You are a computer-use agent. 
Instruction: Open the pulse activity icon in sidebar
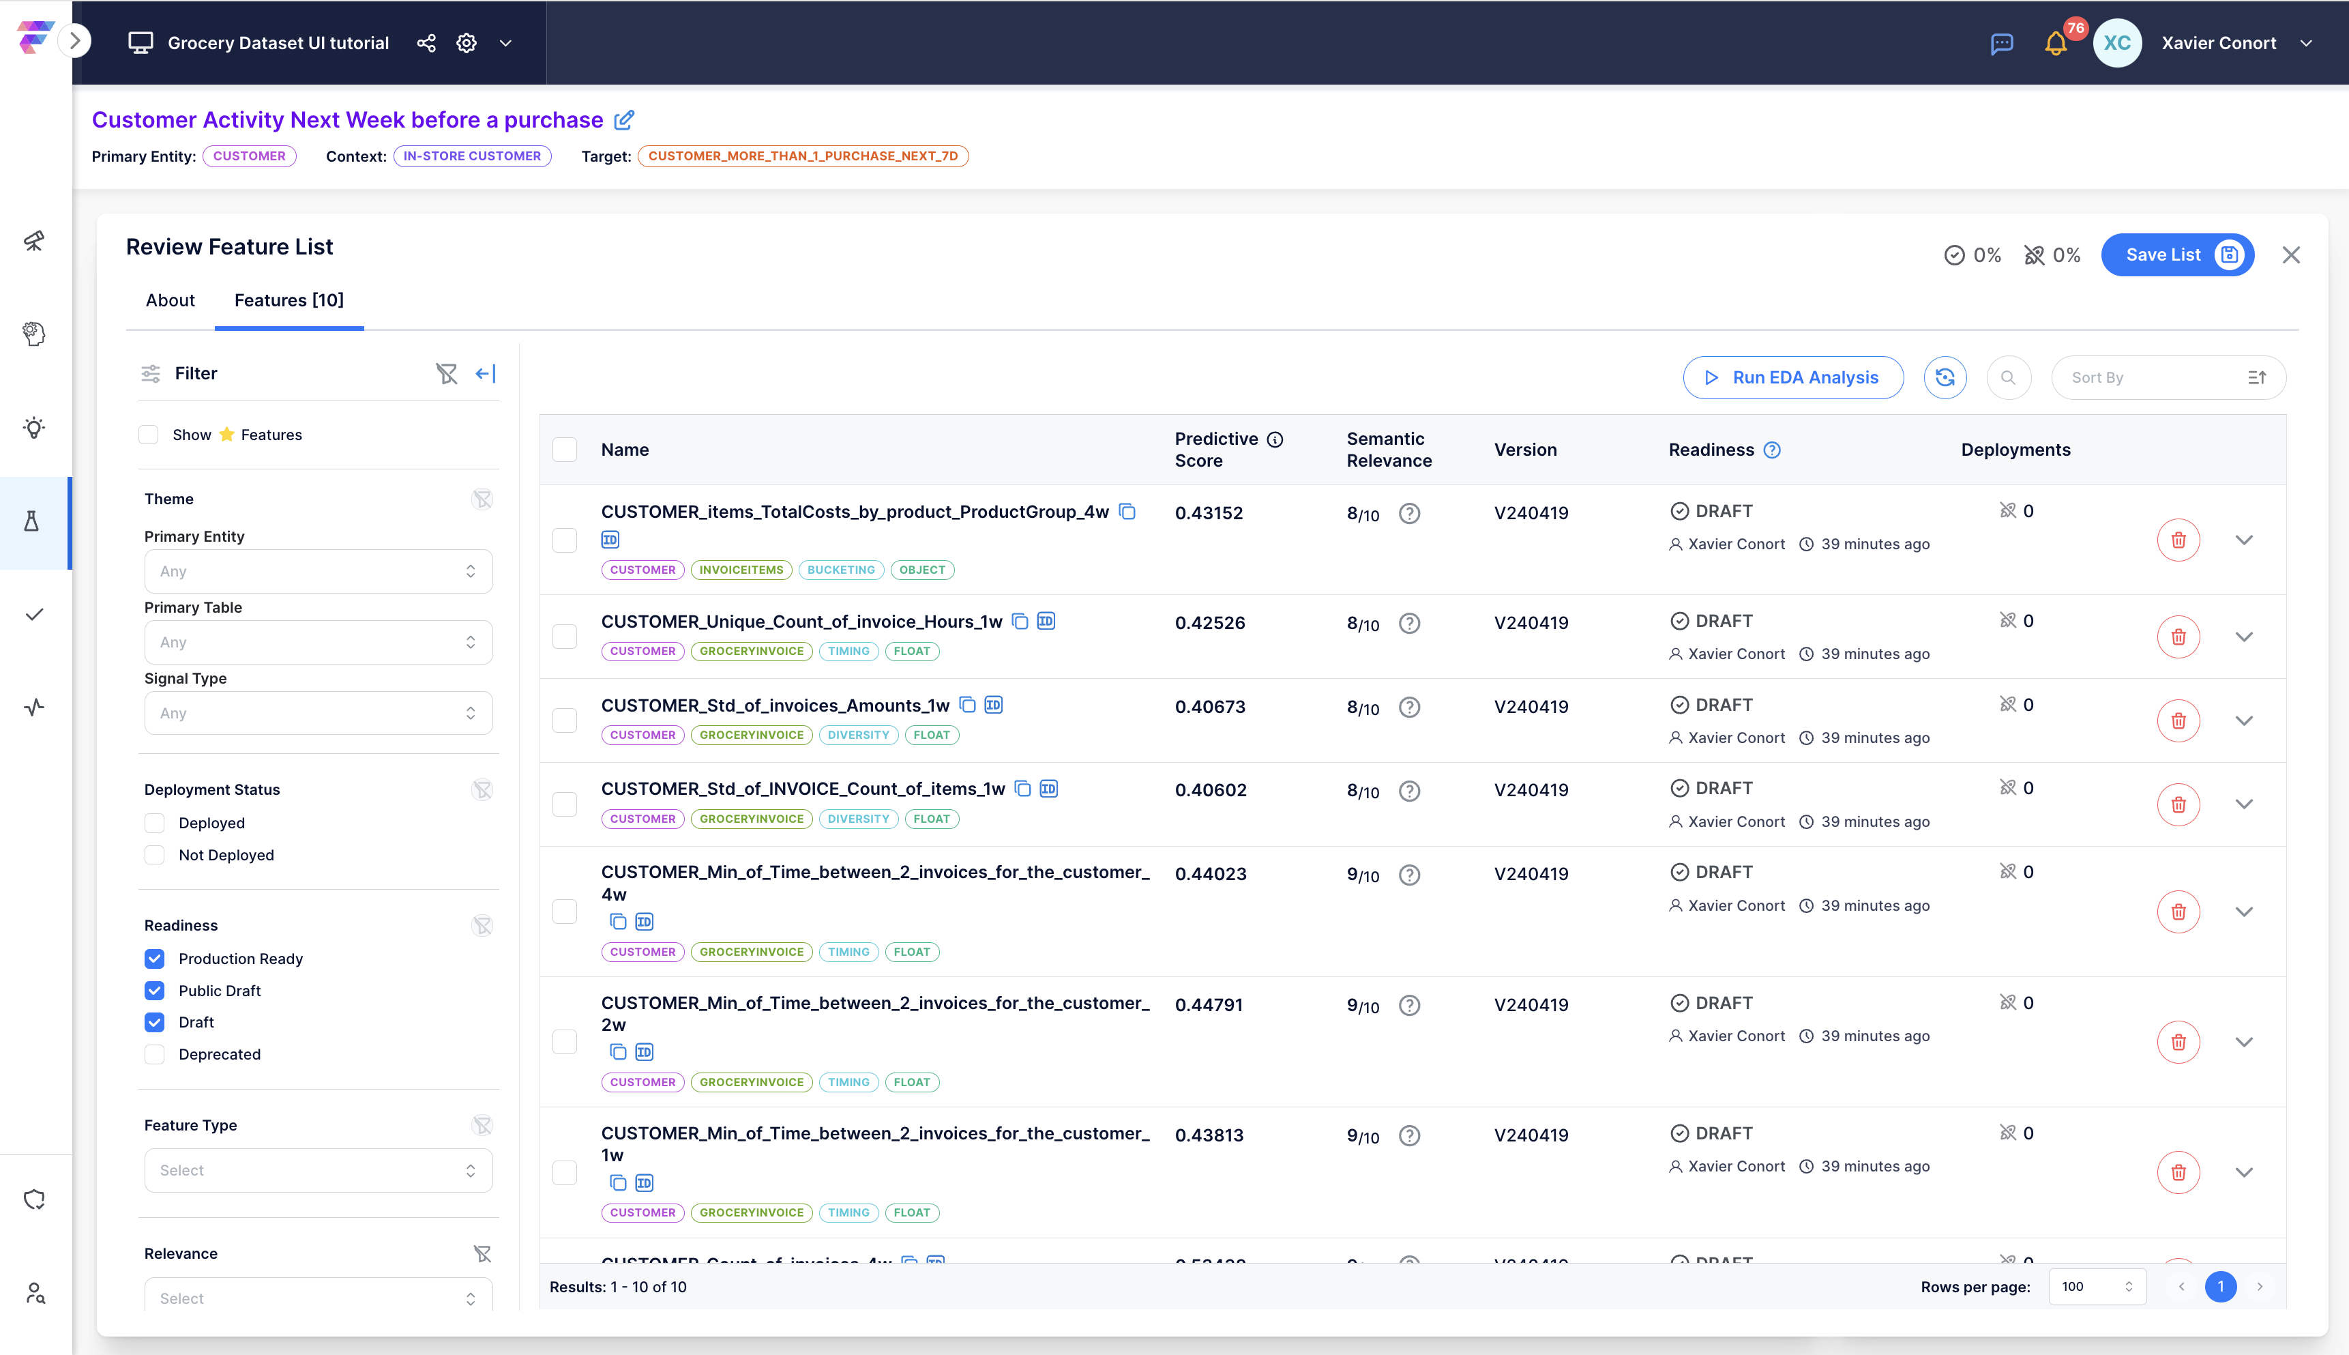tap(34, 708)
